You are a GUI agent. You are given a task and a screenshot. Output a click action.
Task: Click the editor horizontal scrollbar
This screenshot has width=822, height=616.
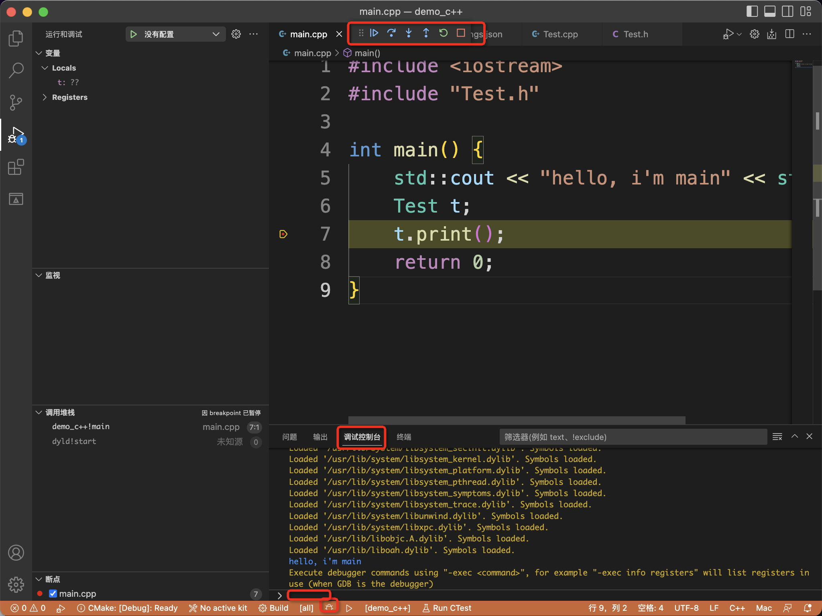click(517, 420)
